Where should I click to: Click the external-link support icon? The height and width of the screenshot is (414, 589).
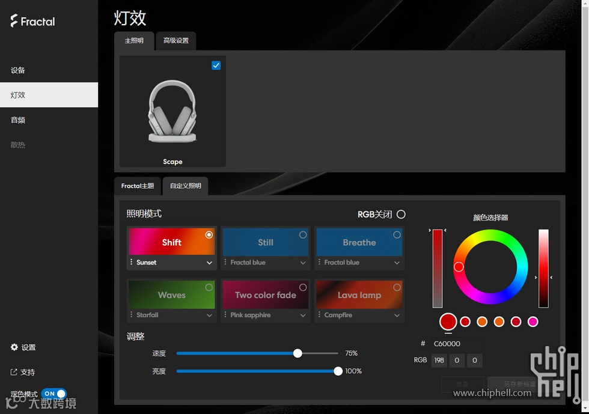[x=14, y=372]
